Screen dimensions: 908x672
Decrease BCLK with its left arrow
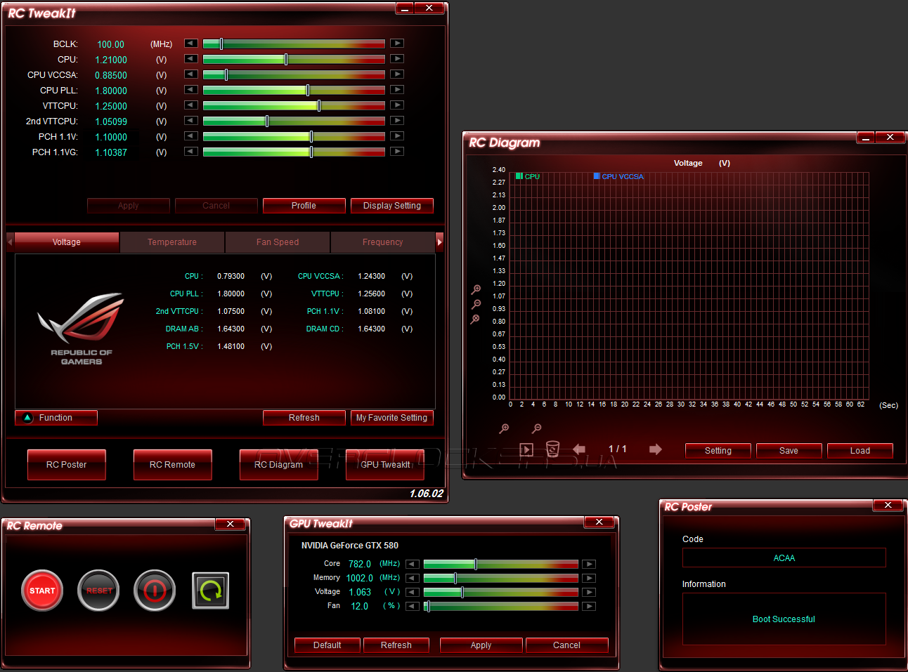click(191, 44)
